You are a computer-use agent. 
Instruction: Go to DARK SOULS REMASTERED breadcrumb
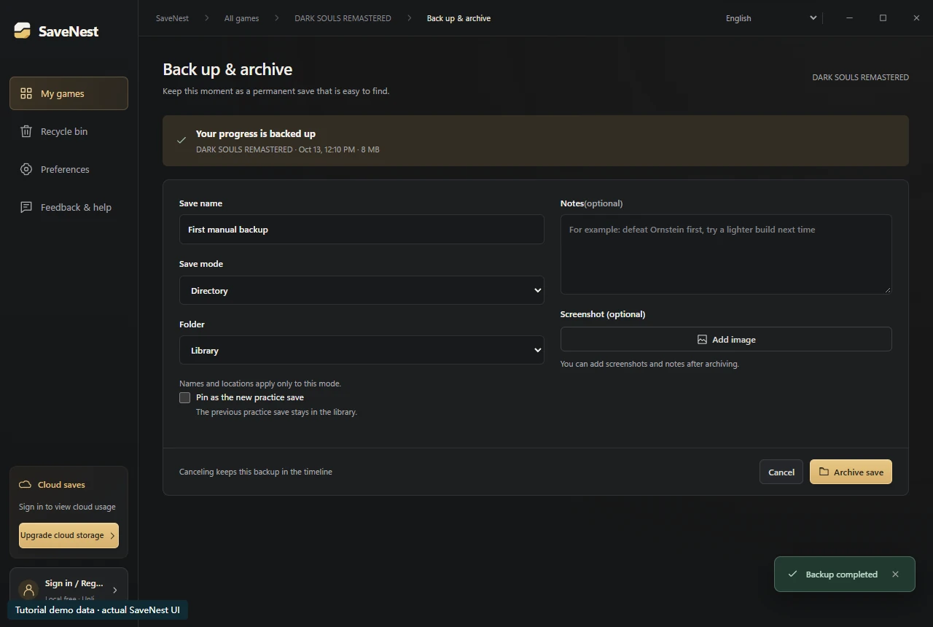point(343,18)
